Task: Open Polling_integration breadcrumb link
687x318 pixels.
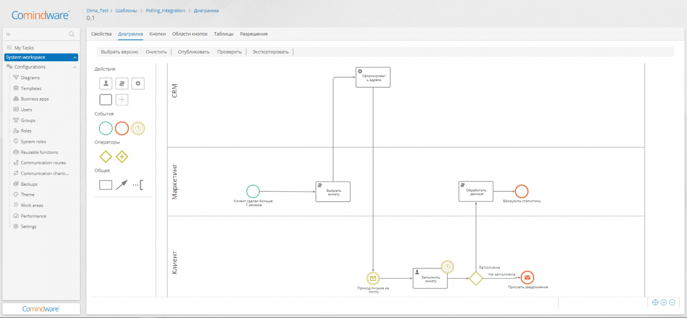Action: click(165, 10)
